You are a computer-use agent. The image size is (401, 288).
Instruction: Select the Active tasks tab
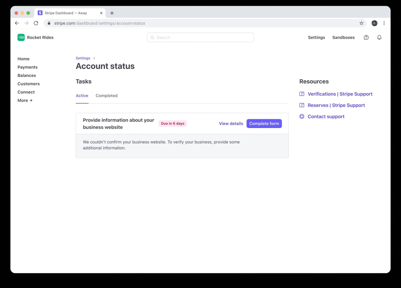point(82,96)
